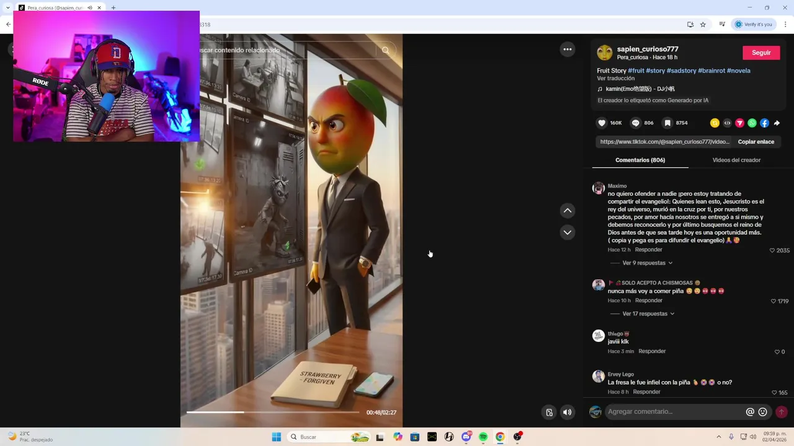Mute the video with the speaker button
Image resolution: width=794 pixels, height=446 pixels.
567,412
